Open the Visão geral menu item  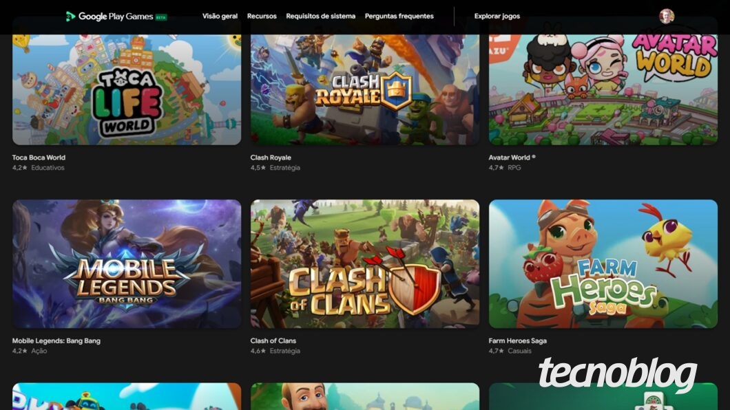point(220,17)
